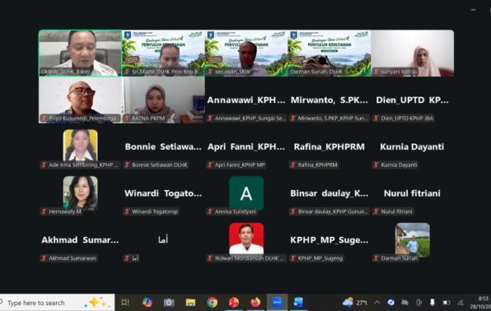
Task: Open Task View from the taskbar
Action: [125, 302]
